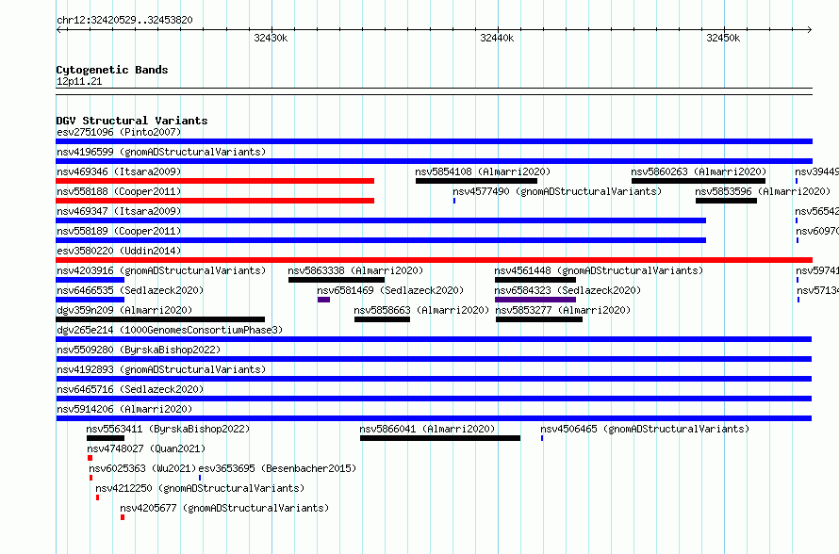Open the nsv5858663 (Almarri2020) black bar

(x=382, y=319)
